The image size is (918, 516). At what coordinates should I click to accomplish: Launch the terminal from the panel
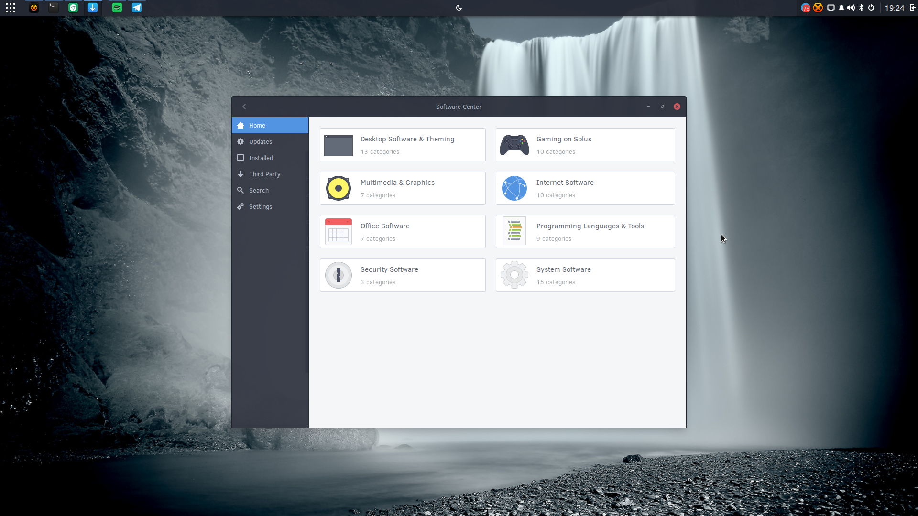click(54, 8)
